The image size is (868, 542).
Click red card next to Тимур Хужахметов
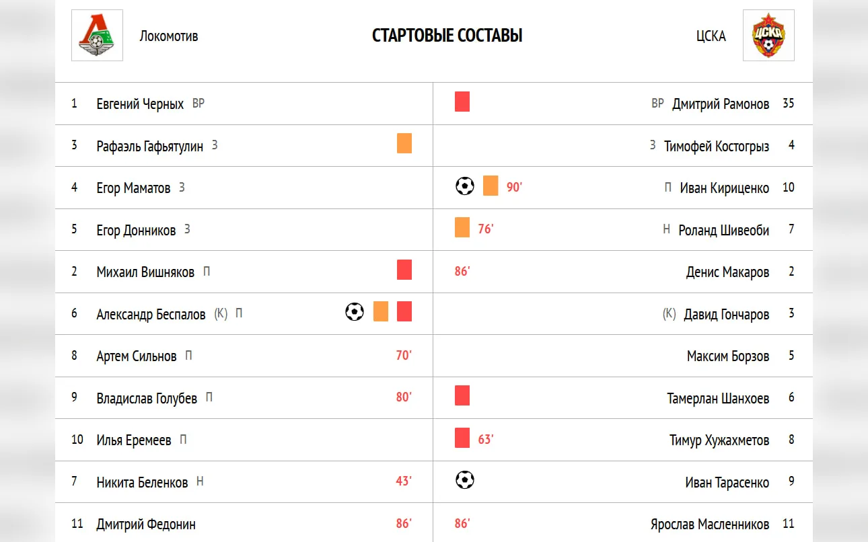pyautogui.click(x=462, y=438)
